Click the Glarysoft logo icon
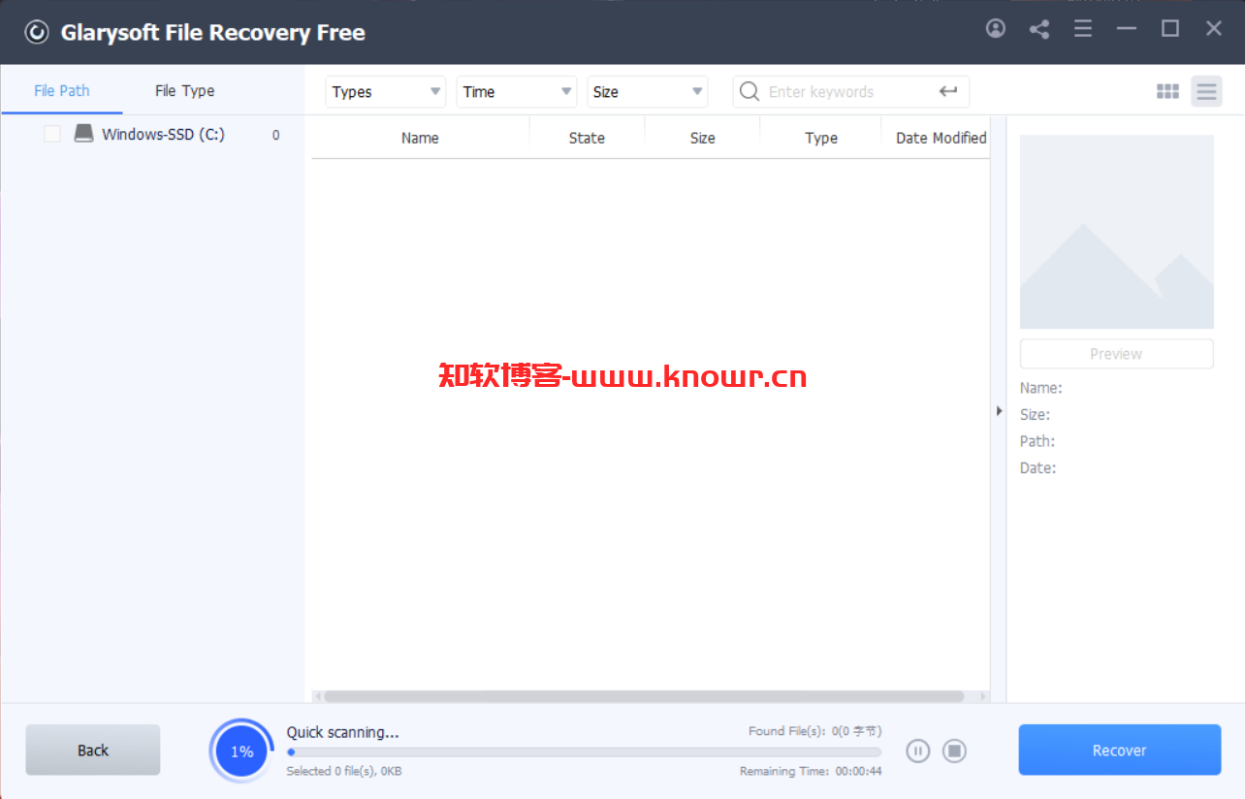1245x799 pixels. (x=37, y=32)
